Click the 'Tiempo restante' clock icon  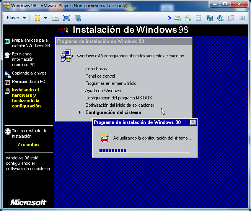[x=8, y=131]
